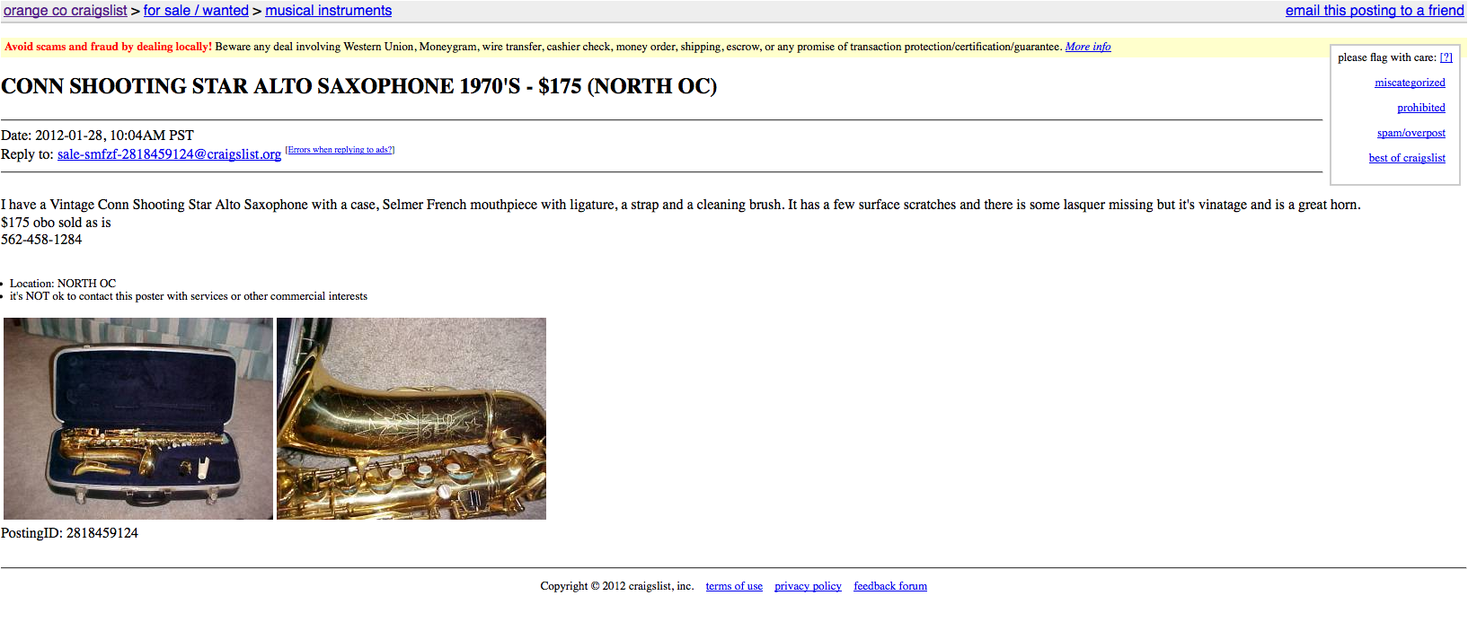The width and height of the screenshot is (1468, 622).
Task: Flag the posting as spam/overpost
Action: (x=1411, y=133)
